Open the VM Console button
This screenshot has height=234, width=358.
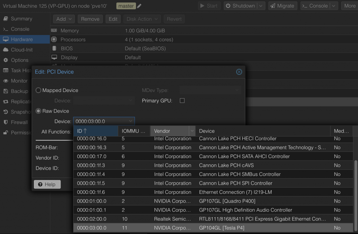point(315,6)
